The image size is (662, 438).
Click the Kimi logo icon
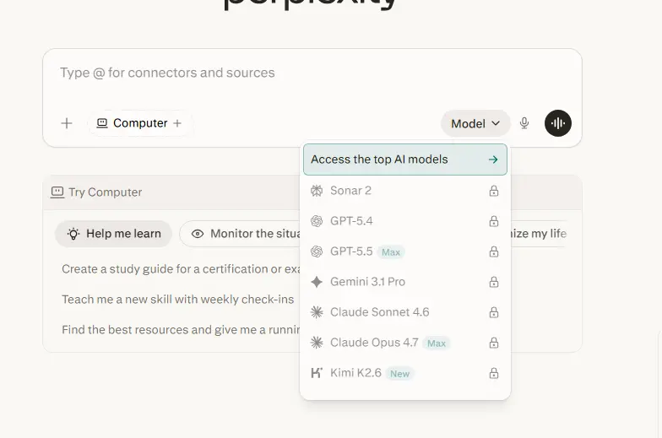(317, 373)
